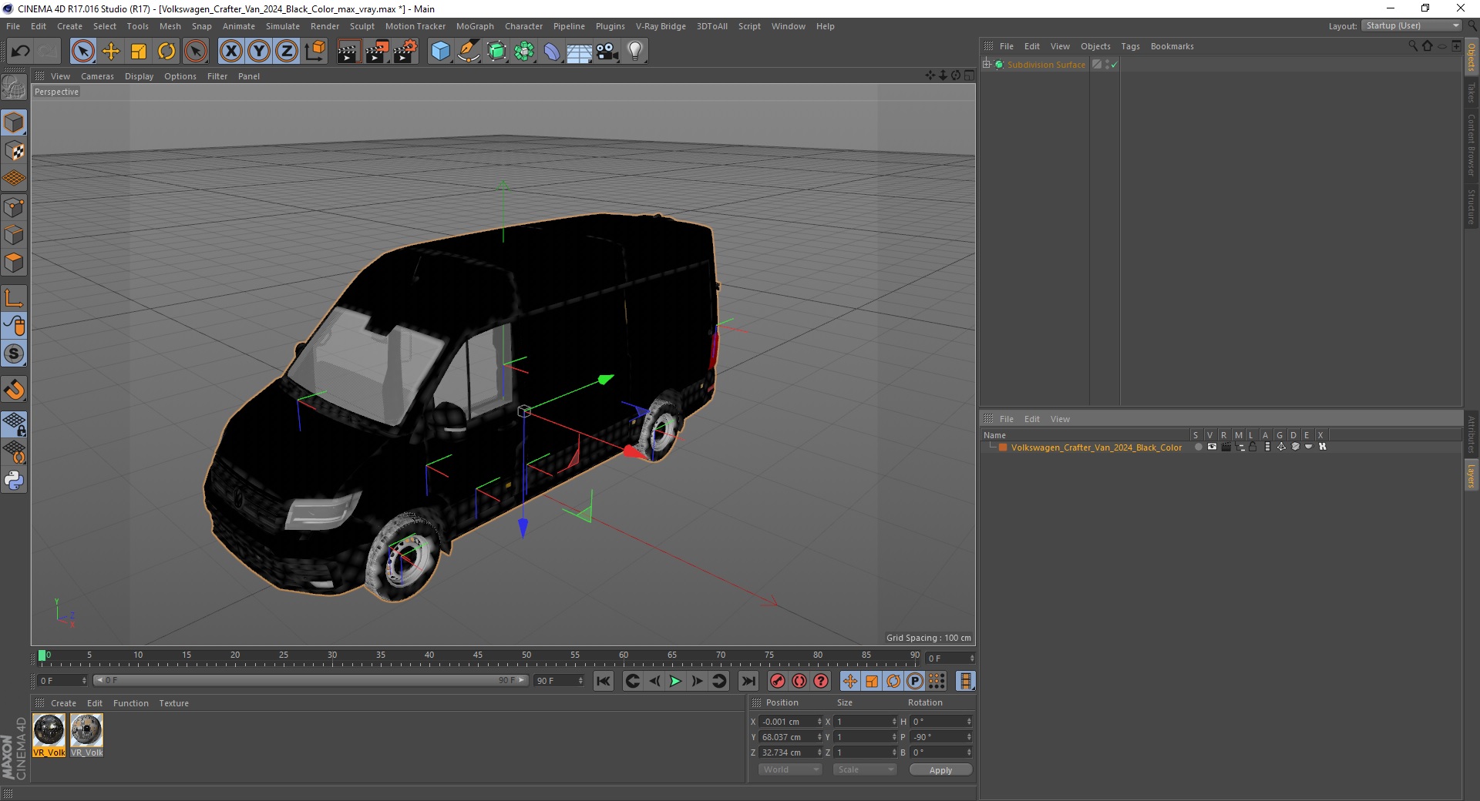Image resolution: width=1480 pixels, height=801 pixels.
Task: Expand the Subdivision Surface object tree
Action: coord(986,65)
